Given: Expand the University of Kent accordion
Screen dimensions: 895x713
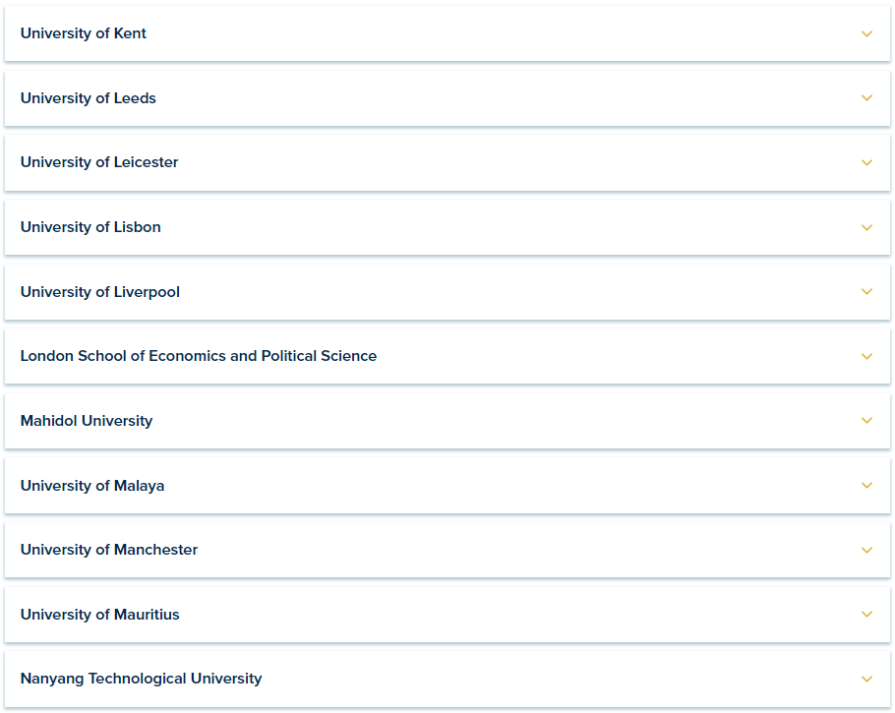Looking at the screenshot, I should tap(84, 33).
